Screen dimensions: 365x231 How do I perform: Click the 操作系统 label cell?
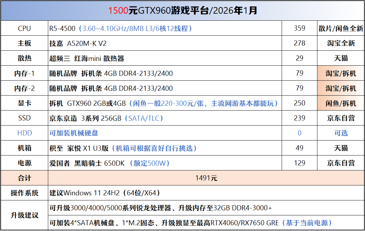pyautogui.click(x=25, y=193)
